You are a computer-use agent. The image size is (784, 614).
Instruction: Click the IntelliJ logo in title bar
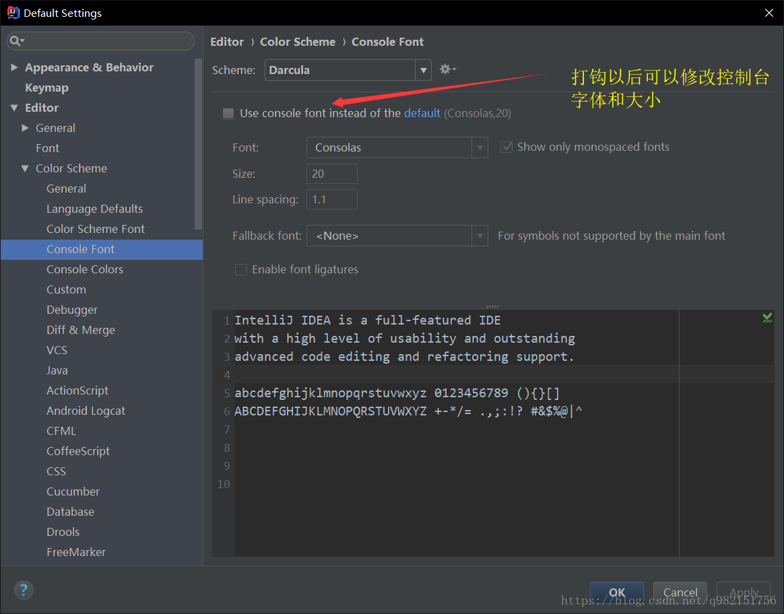13,13
